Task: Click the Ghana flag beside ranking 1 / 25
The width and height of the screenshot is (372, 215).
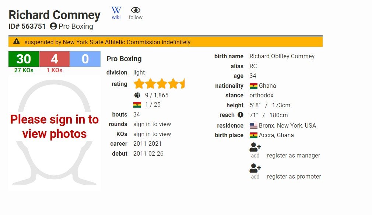Action: [137, 105]
